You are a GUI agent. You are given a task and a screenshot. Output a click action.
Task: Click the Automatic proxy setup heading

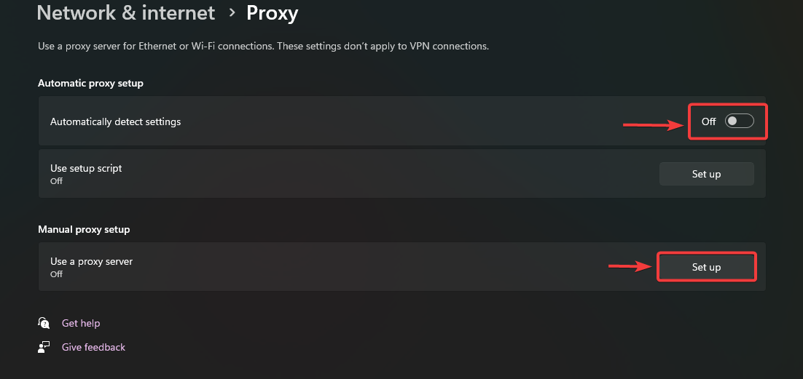[90, 83]
